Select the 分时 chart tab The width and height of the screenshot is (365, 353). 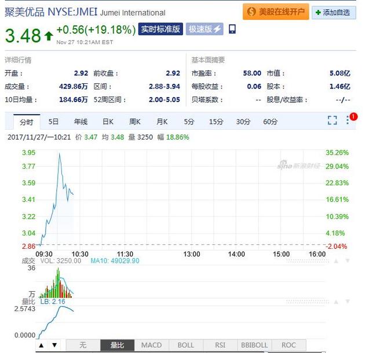point(27,122)
